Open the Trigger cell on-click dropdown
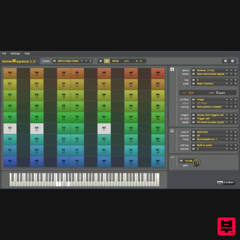Screen dimensions: 240x240 (212, 118)
